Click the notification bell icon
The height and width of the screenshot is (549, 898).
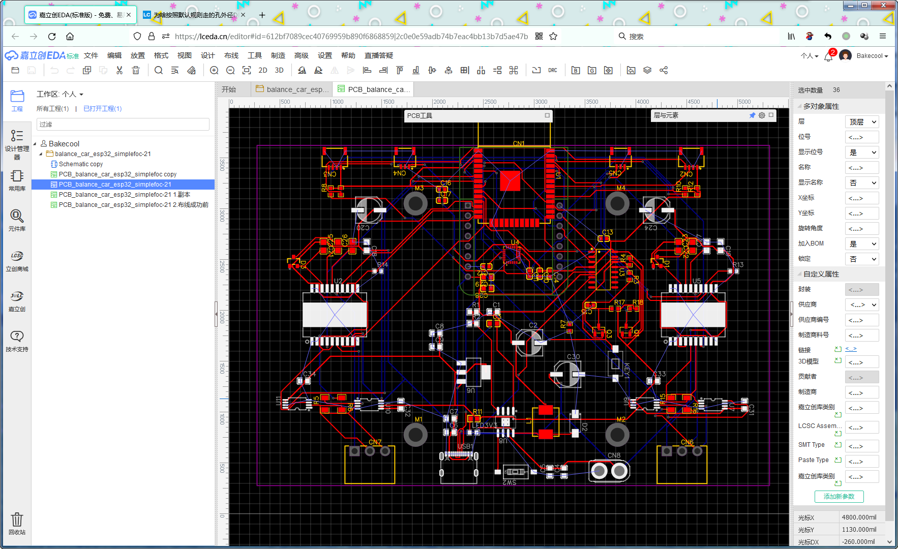click(828, 56)
